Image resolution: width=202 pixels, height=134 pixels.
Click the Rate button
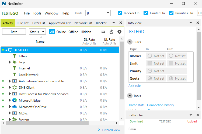click(x=14, y=32)
